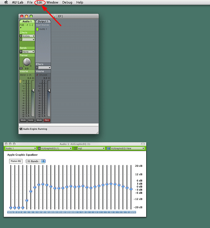Click the pin icon next to Unused
210x228 pixels.
coord(37,75)
